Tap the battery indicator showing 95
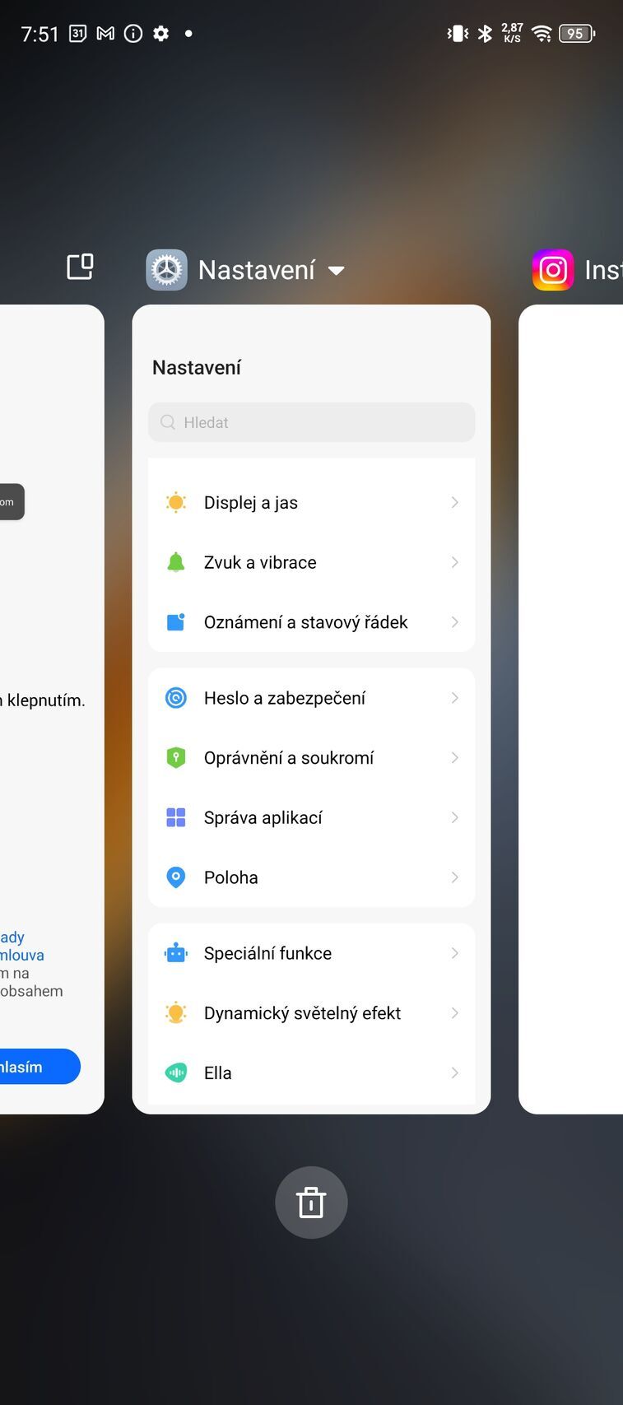623x1405 pixels. click(x=577, y=34)
